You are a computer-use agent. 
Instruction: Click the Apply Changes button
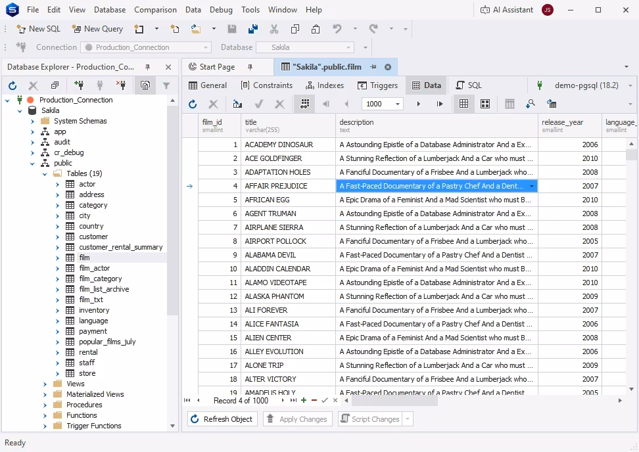coord(298,419)
